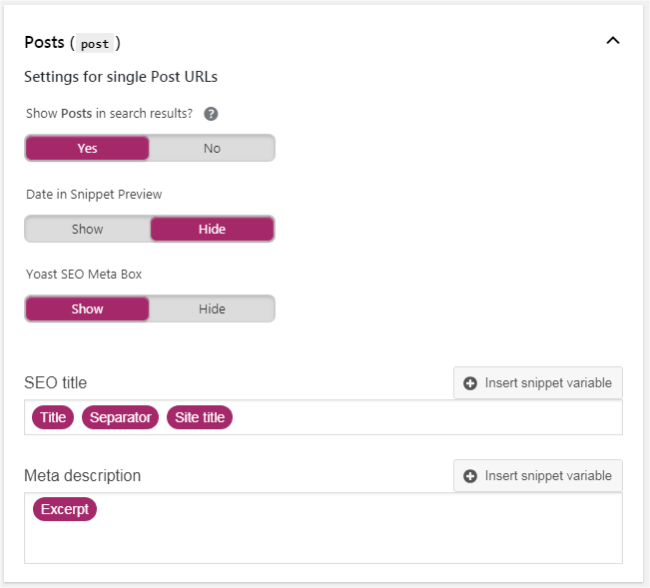Insert snippet variable for SEO title
The image size is (650, 588).
tap(537, 383)
